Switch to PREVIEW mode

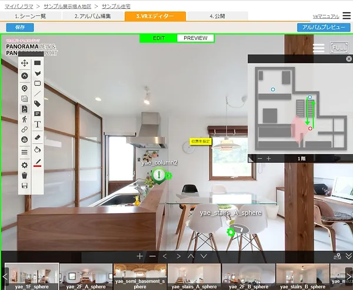tap(195, 38)
